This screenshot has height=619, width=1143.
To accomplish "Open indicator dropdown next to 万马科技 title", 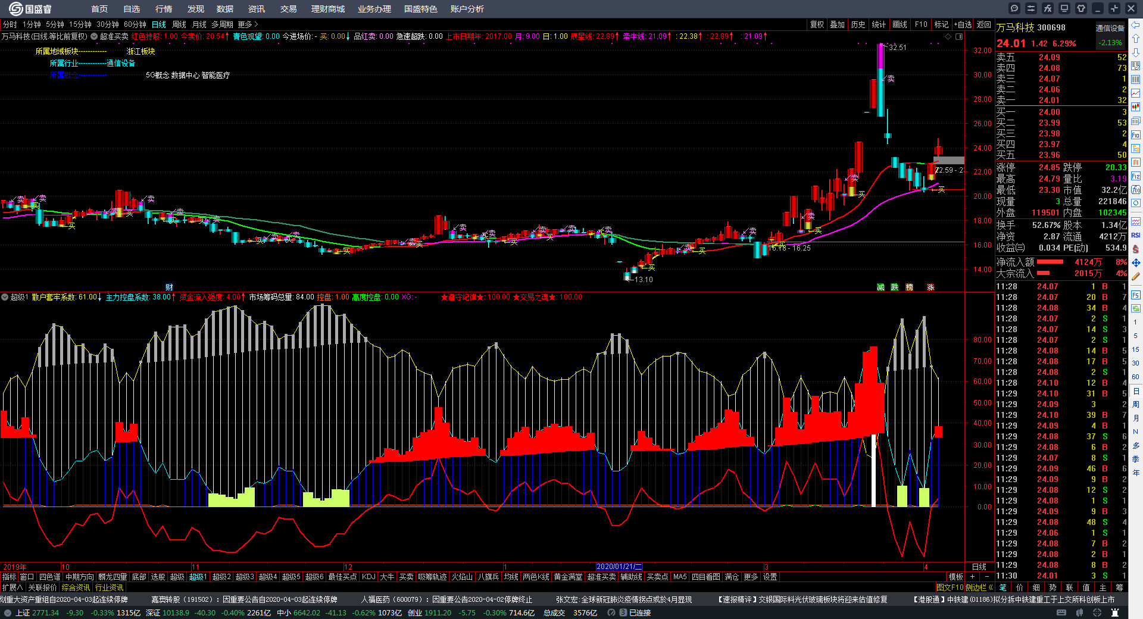I will [x=94, y=36].
